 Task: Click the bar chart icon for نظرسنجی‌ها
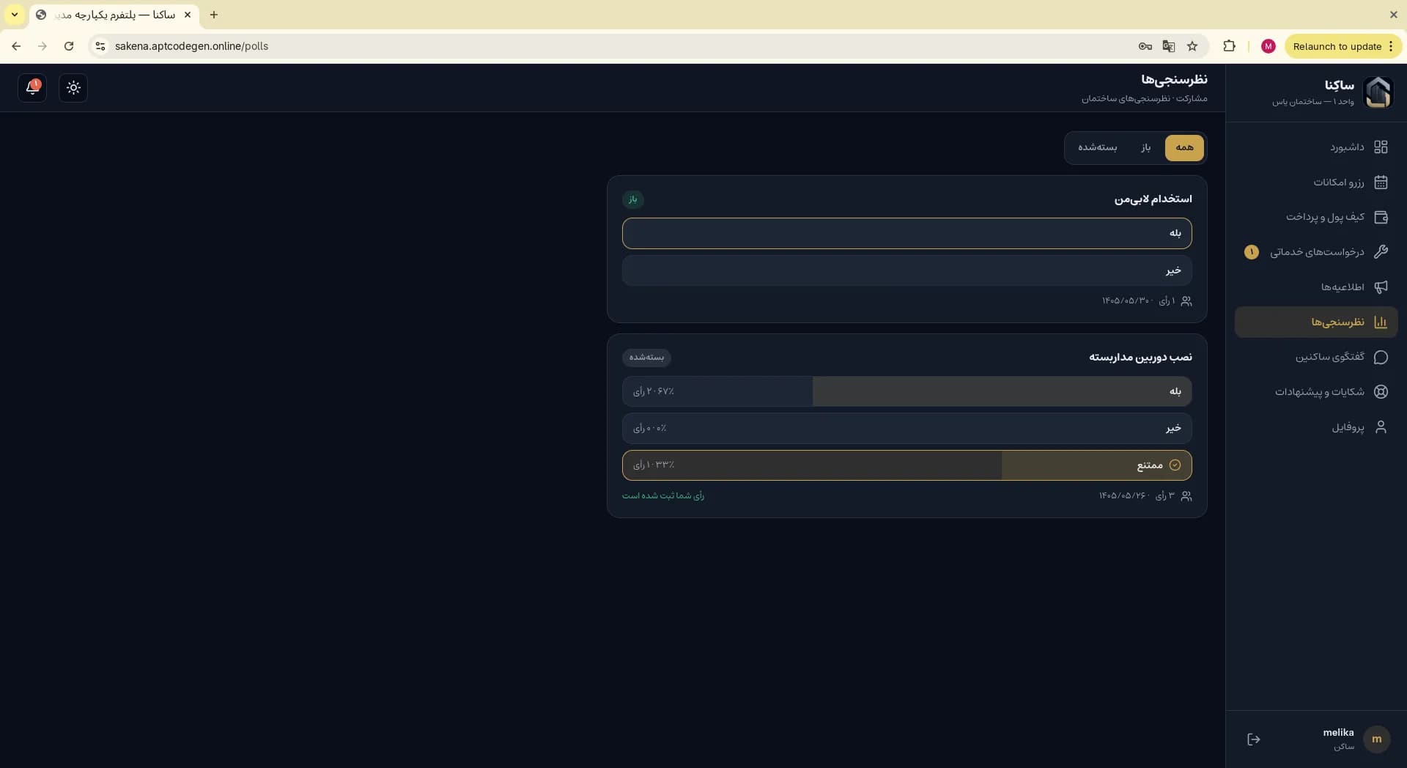1381,322
